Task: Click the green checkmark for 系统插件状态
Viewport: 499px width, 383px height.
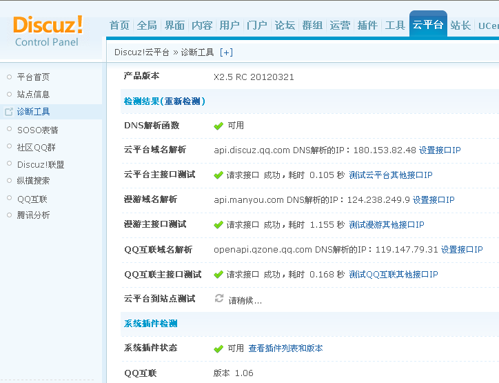Action: pyautogui.click(x=218, y=349)
